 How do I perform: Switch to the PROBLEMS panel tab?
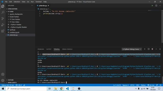tap(41, 49)
